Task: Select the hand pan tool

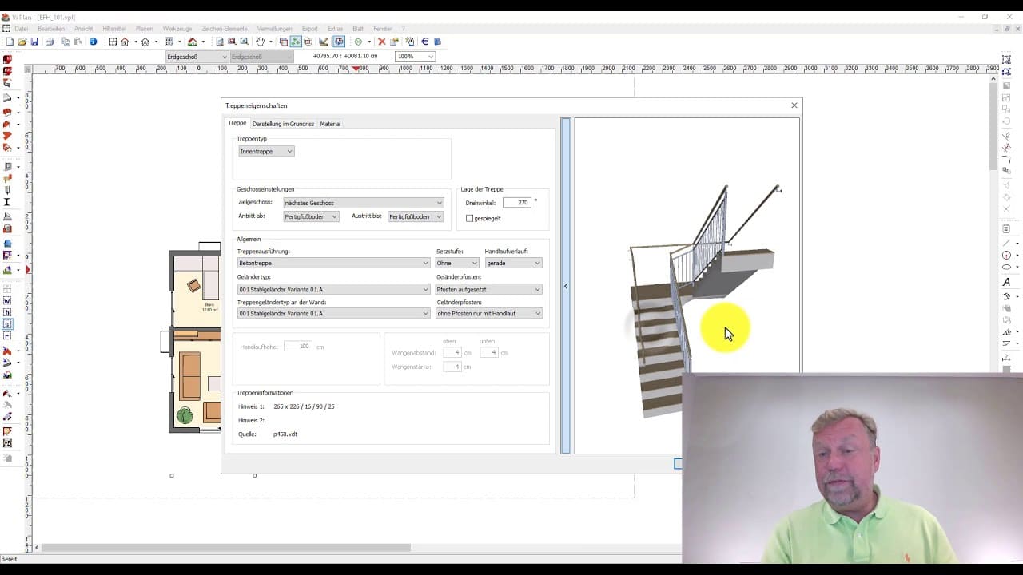Action: point(260,42)
